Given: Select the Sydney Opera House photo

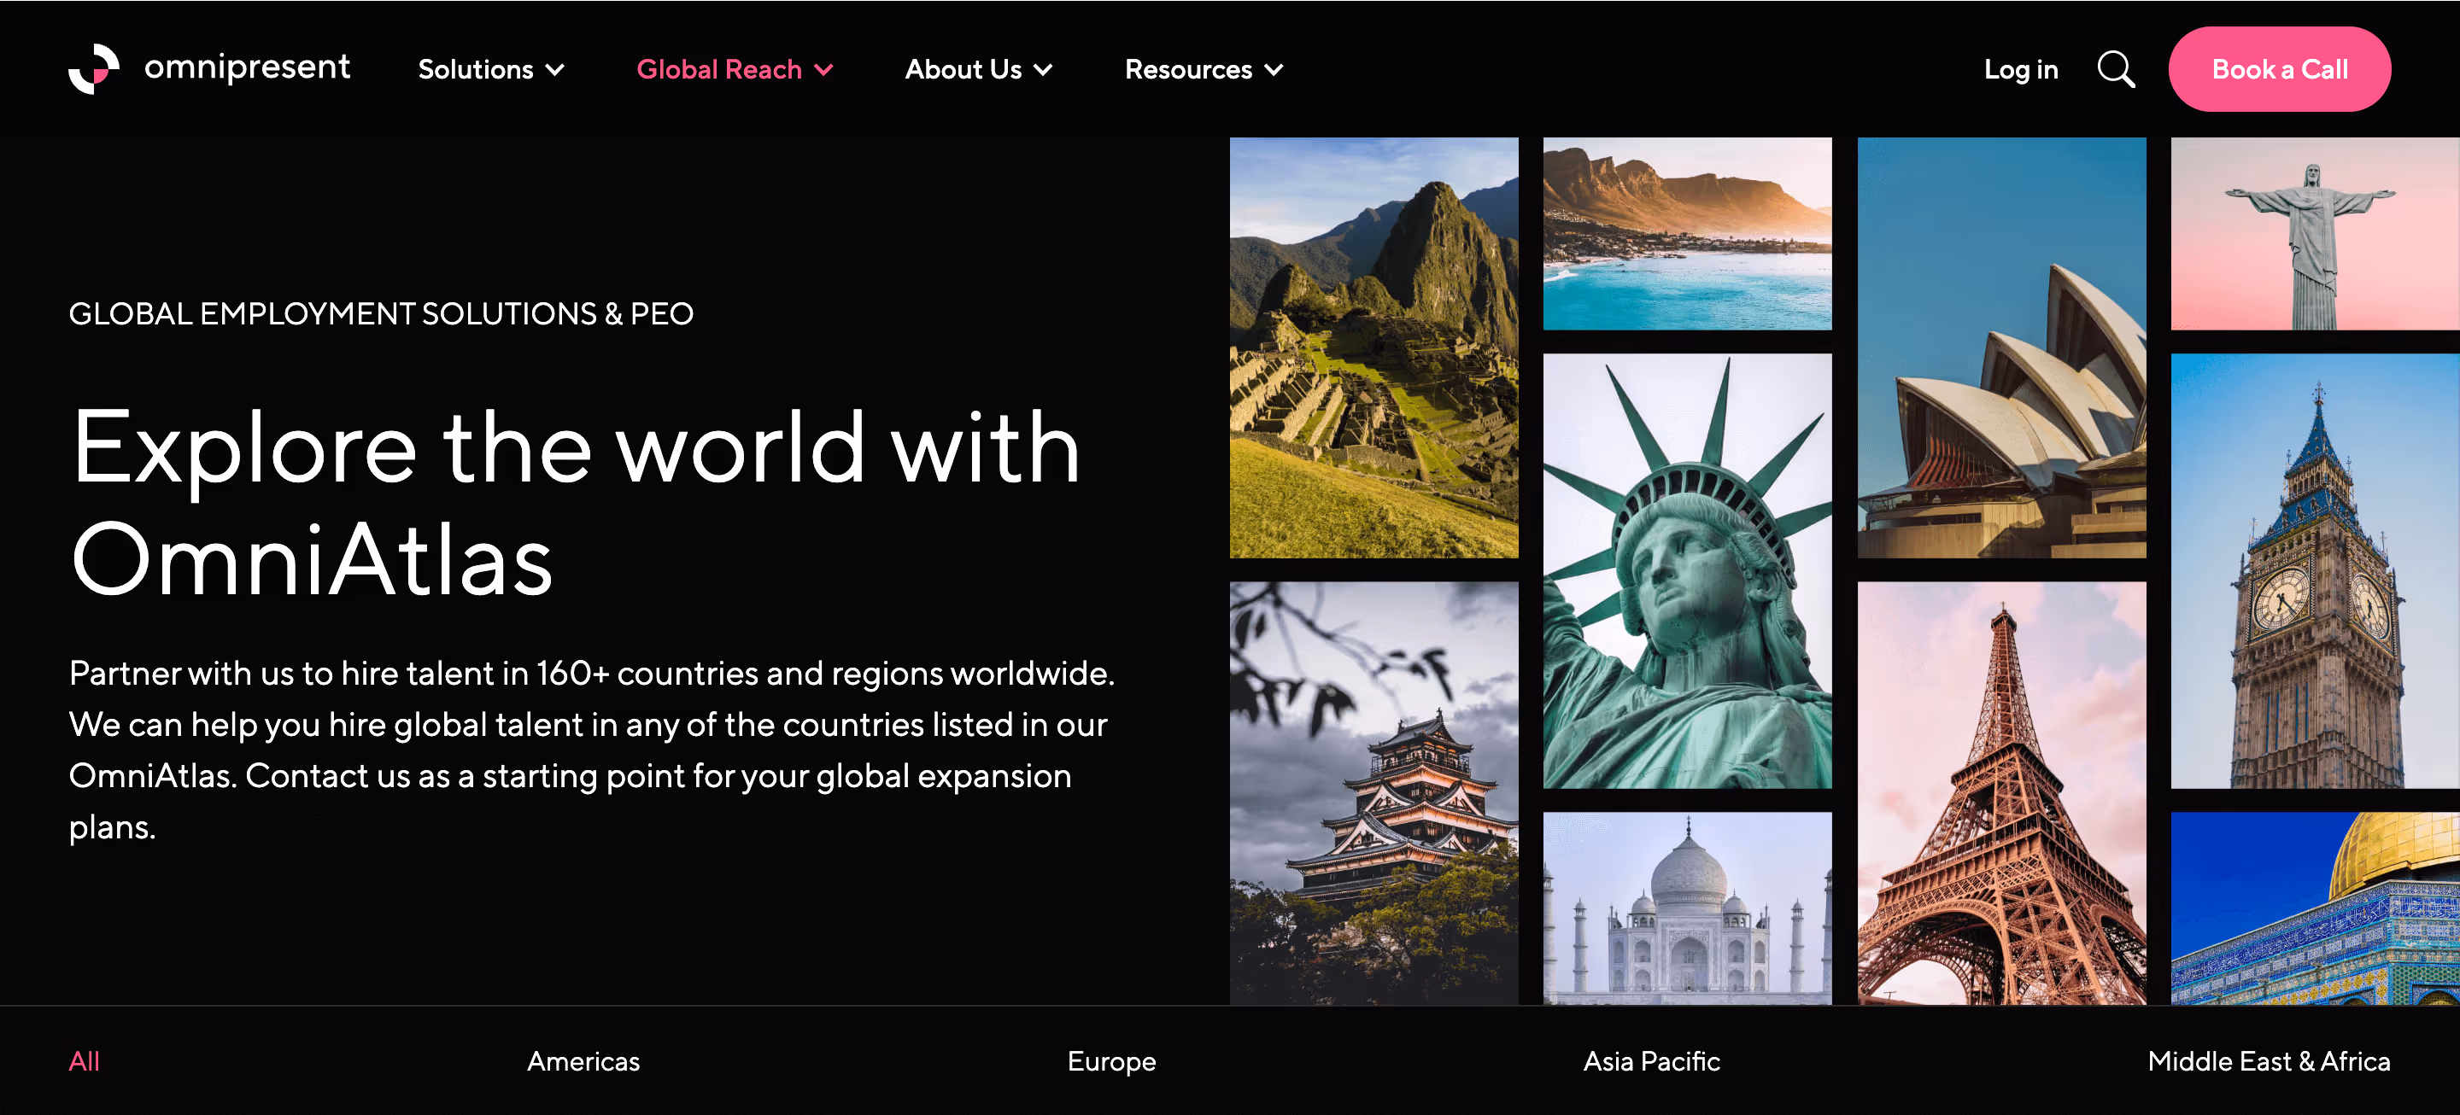Looking at the screenshot, I should tap(2000, 347).
